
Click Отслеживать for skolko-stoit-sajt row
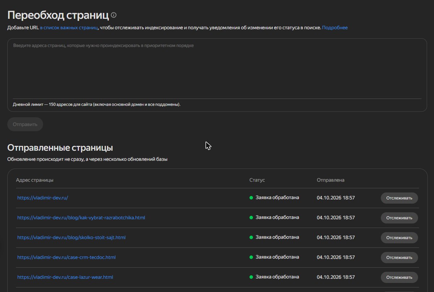click(x=399, y=238)
